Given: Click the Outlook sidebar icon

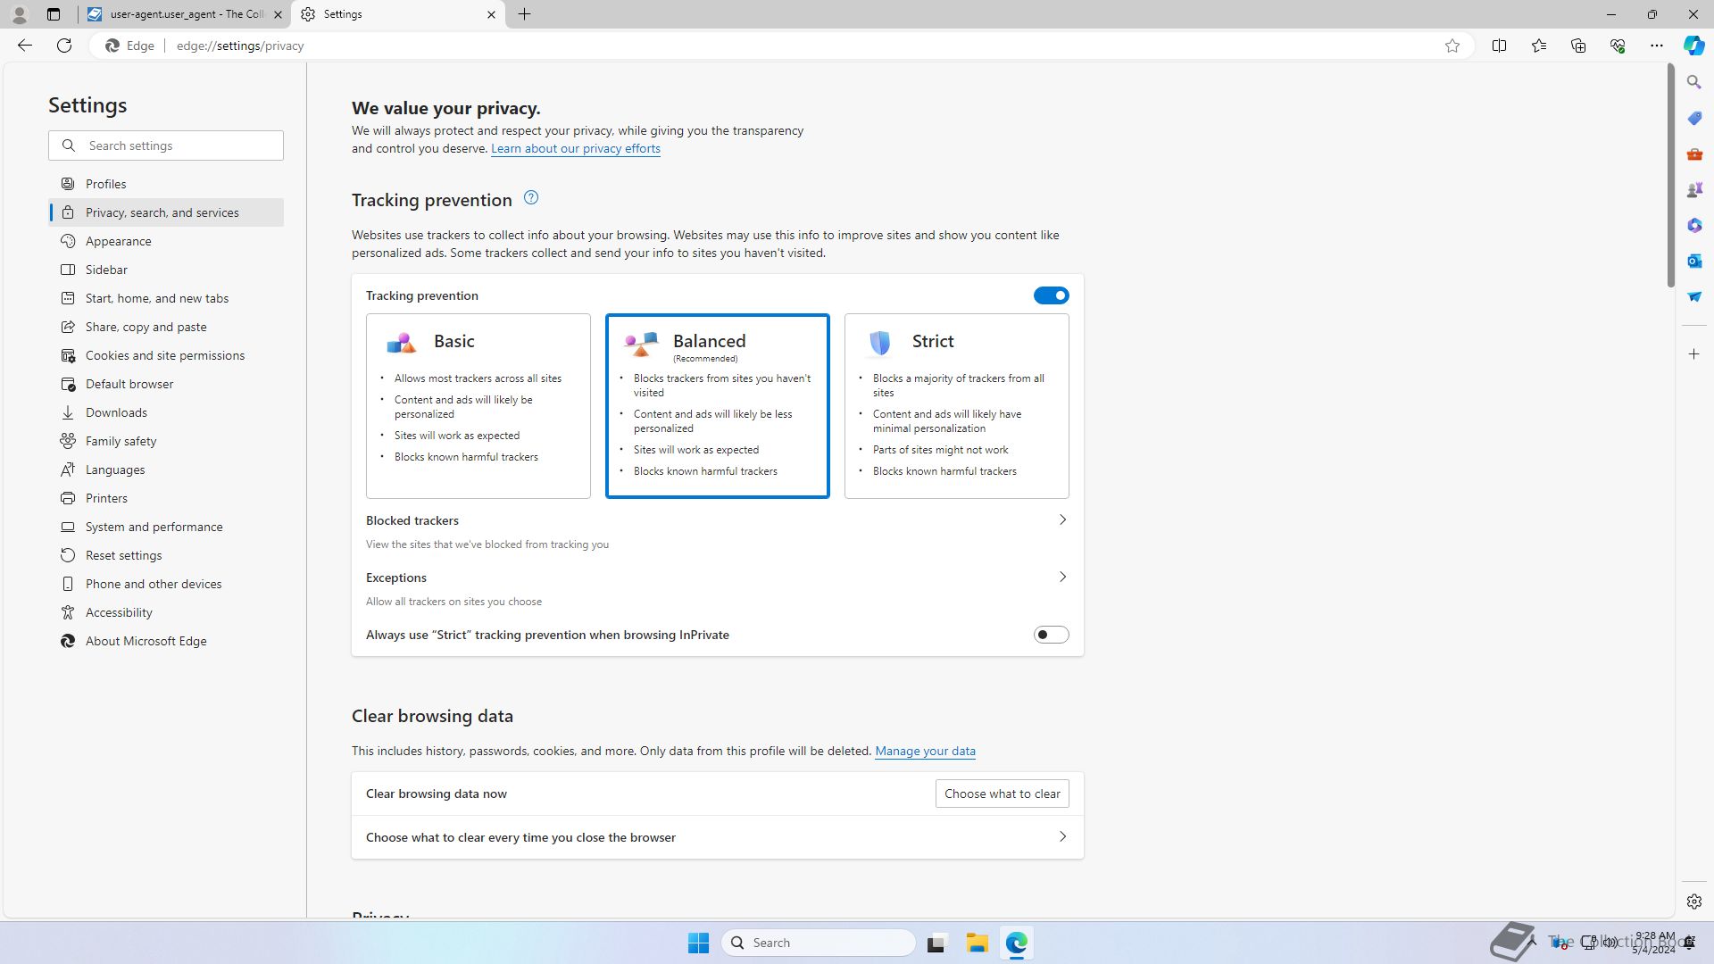Looking at the screenshot, I should pos(1693,261).
